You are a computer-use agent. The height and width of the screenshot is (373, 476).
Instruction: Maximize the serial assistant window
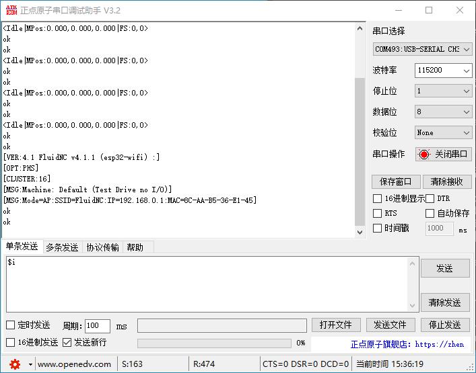[x=429, y=10]
